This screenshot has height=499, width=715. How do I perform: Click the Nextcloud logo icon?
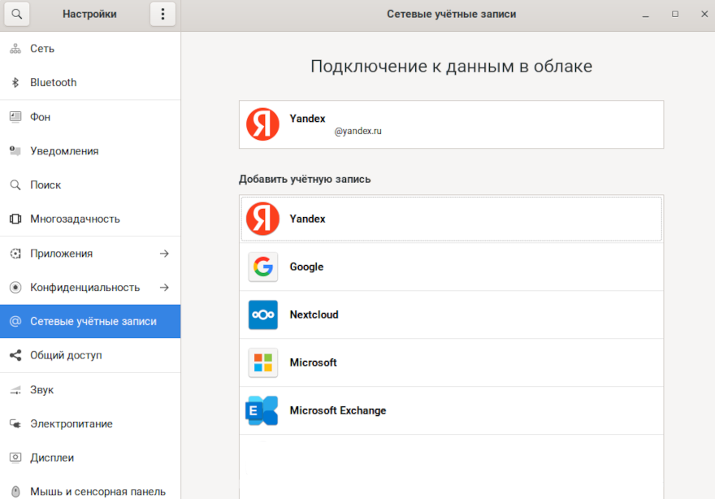[262, 315]
